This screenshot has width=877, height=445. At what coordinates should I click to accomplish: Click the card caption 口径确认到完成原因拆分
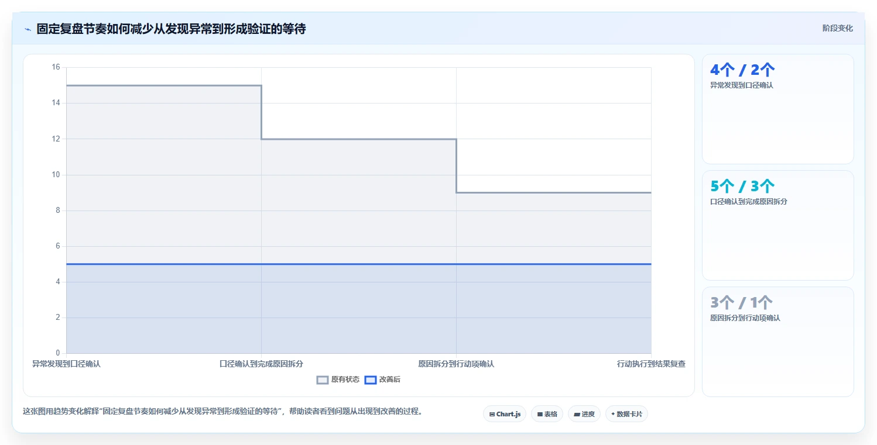pos(749,202)
